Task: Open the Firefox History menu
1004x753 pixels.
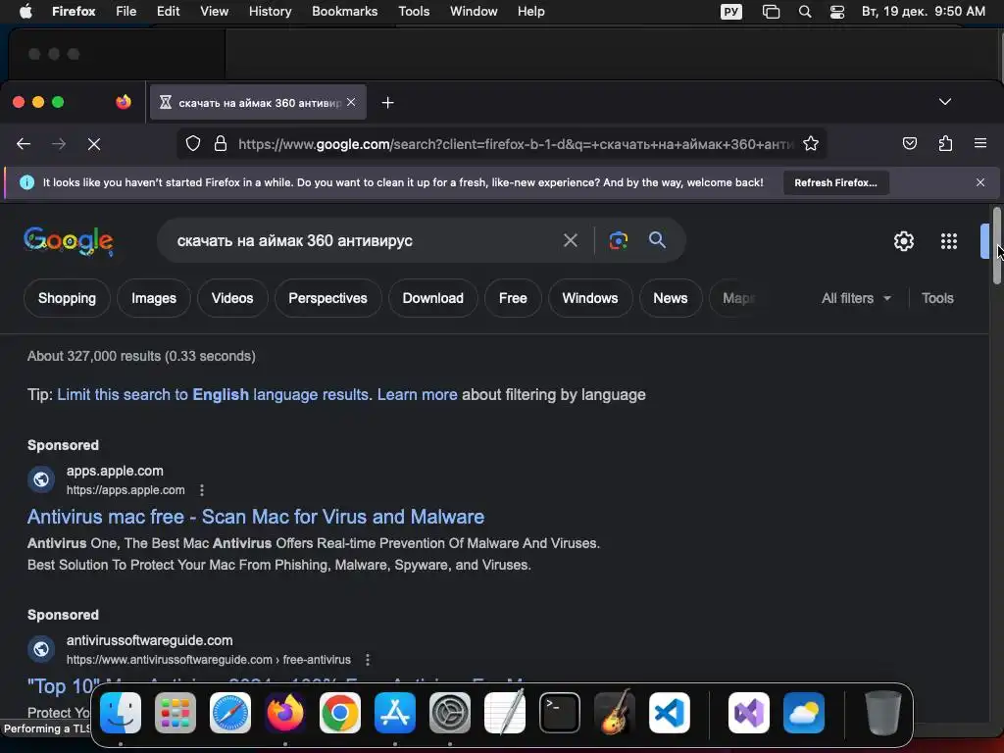Action: [270, 12]
